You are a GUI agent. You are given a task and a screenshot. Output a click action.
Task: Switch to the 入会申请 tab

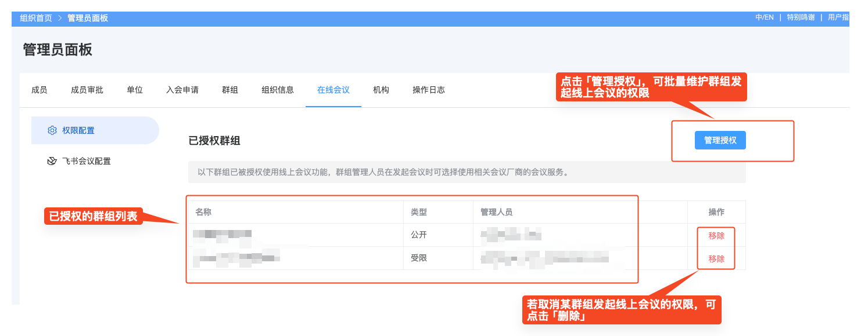[x=182, y=90]
